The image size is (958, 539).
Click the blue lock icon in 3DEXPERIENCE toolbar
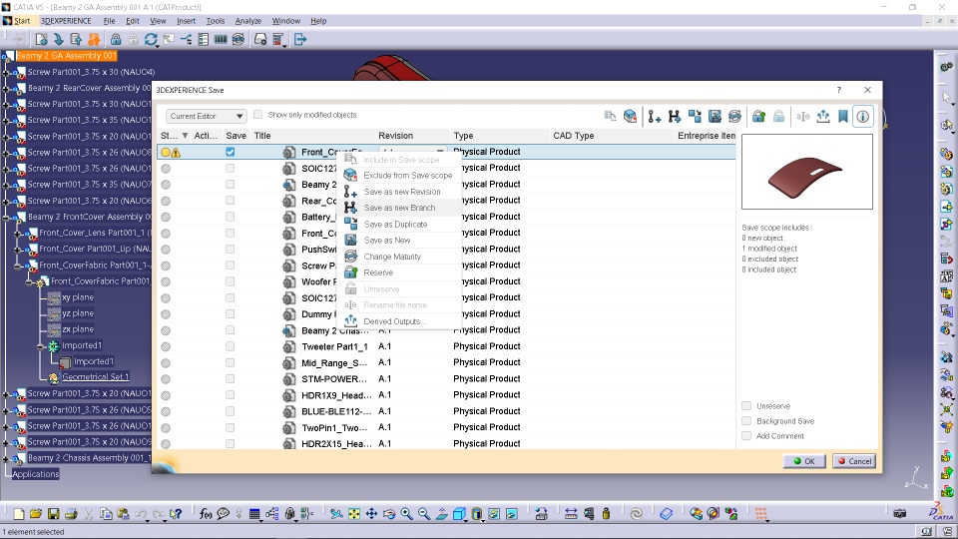coord(116,40)
